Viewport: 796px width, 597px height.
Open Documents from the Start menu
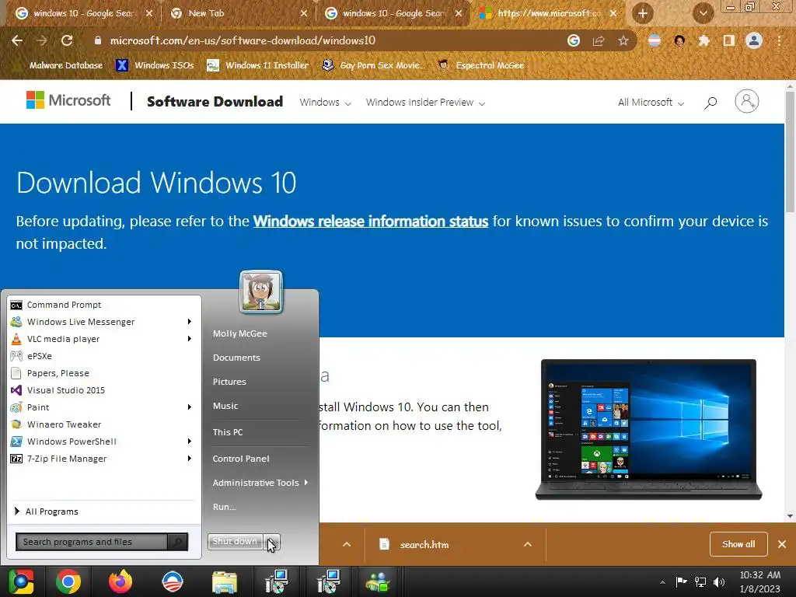coord(236,358)
